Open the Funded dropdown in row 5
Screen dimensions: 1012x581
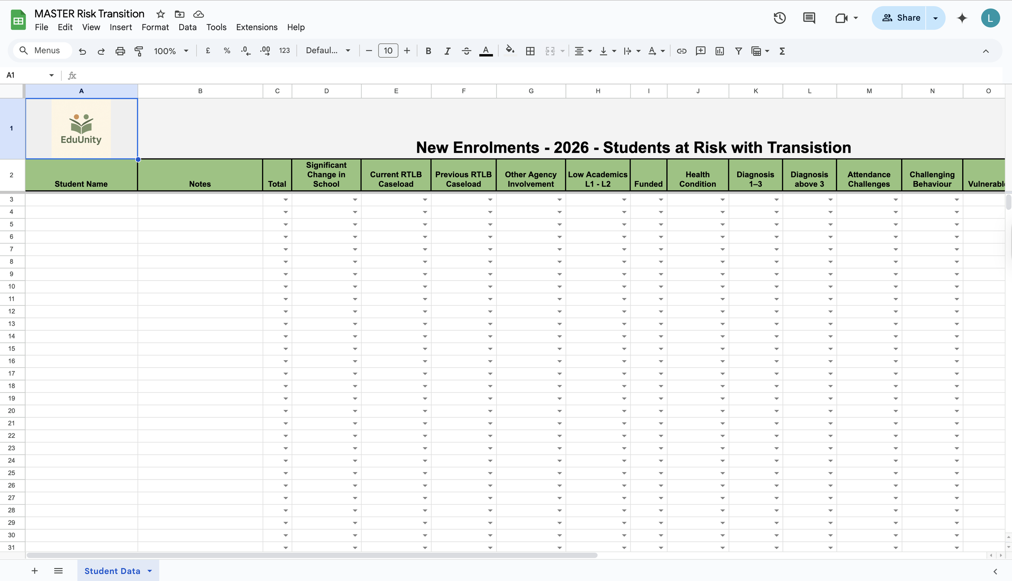point(661,224)
